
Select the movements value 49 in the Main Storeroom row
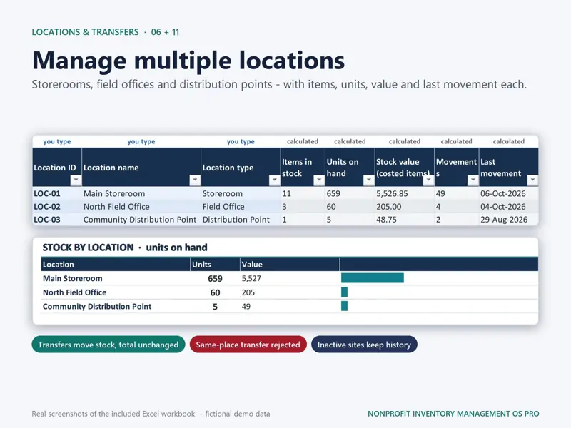[x=457, y=193]
